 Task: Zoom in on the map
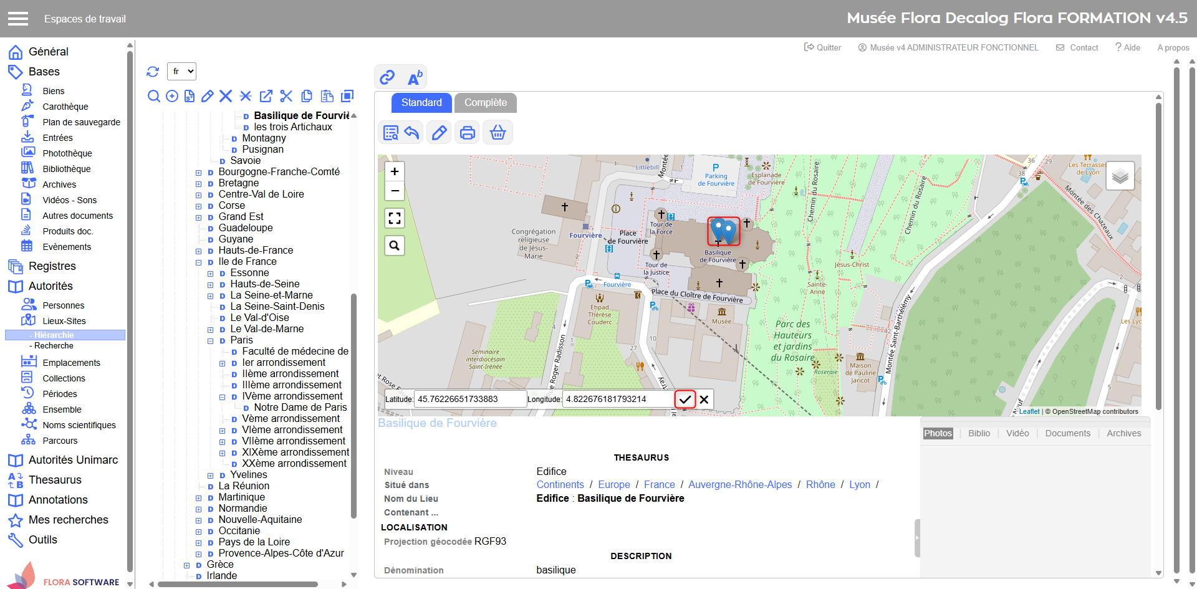395,171
